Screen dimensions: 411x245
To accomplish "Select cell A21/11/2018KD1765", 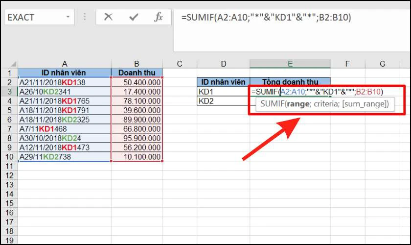I will [65, 101].
